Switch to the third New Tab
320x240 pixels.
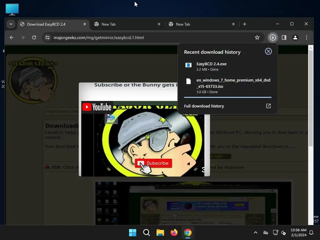pos(202,24)
